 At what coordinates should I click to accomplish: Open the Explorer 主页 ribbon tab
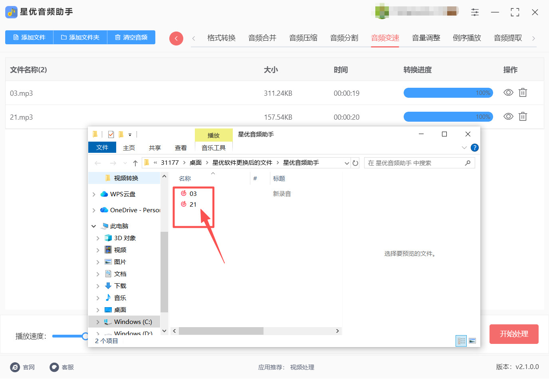[129, 148]
